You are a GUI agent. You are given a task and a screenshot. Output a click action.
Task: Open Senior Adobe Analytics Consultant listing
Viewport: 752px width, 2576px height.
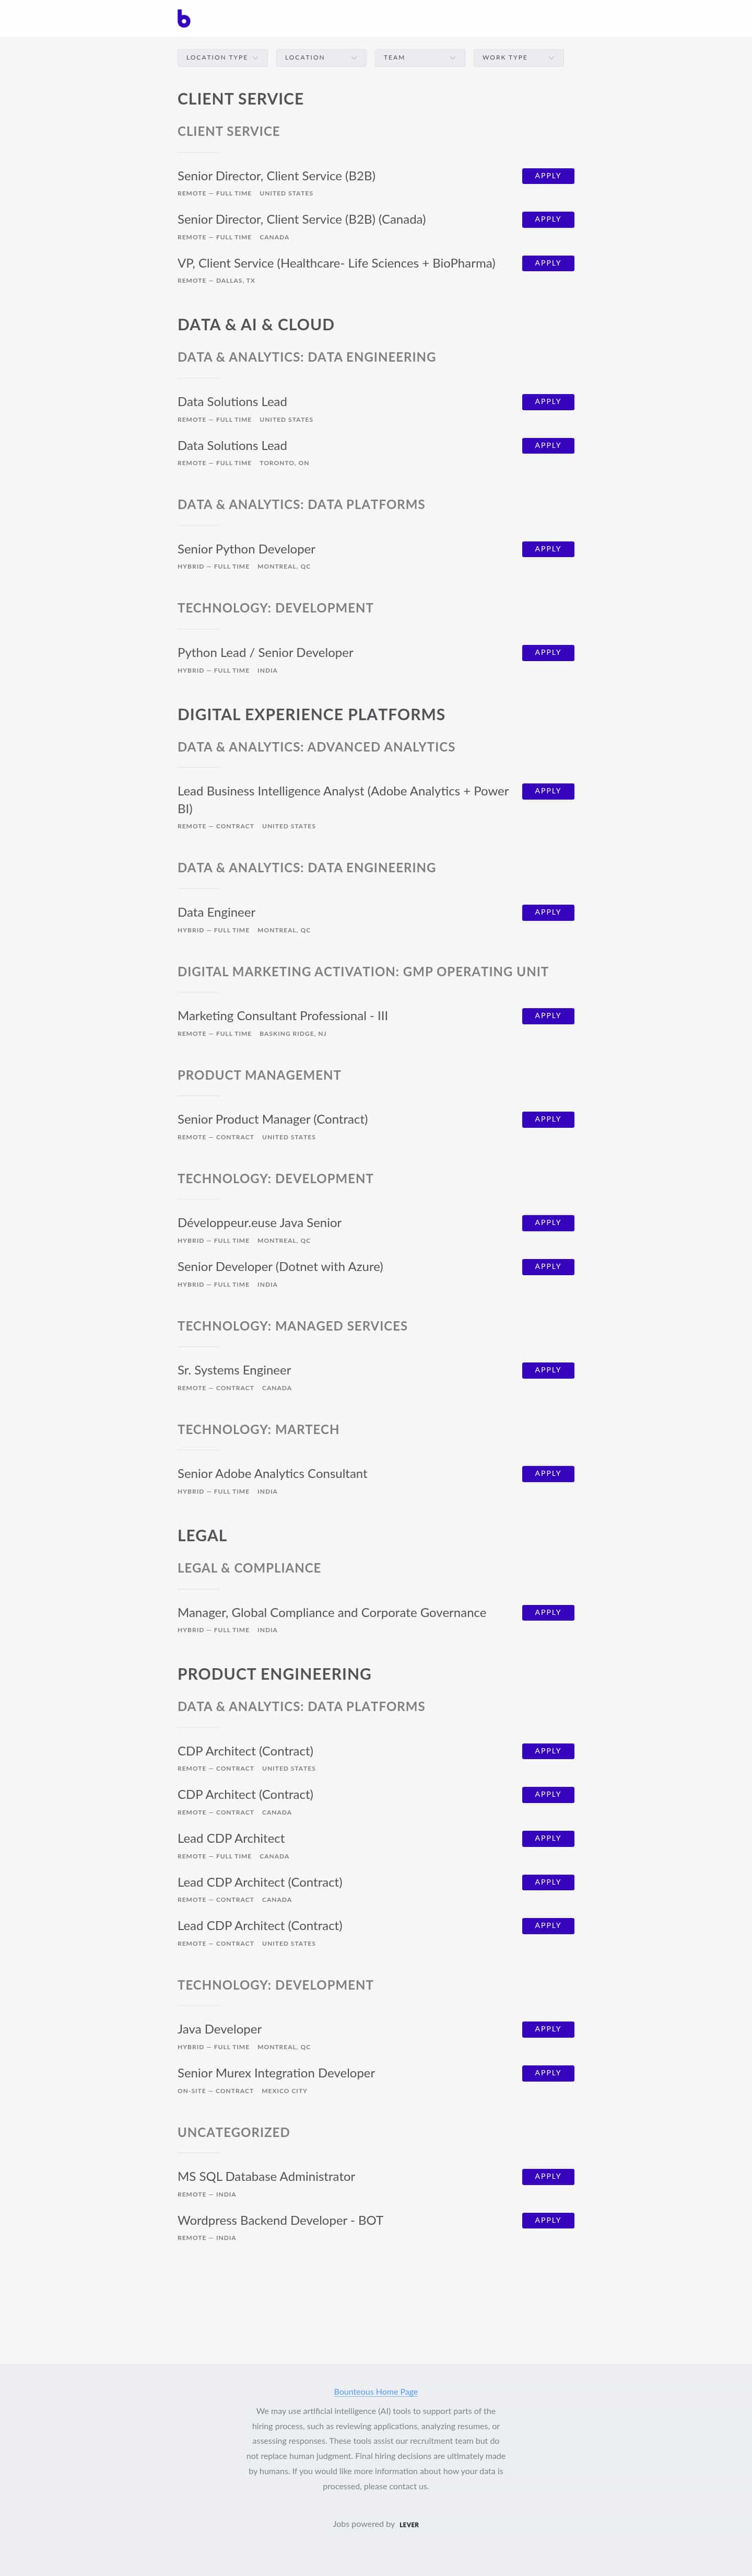(x=273, y=1474)
